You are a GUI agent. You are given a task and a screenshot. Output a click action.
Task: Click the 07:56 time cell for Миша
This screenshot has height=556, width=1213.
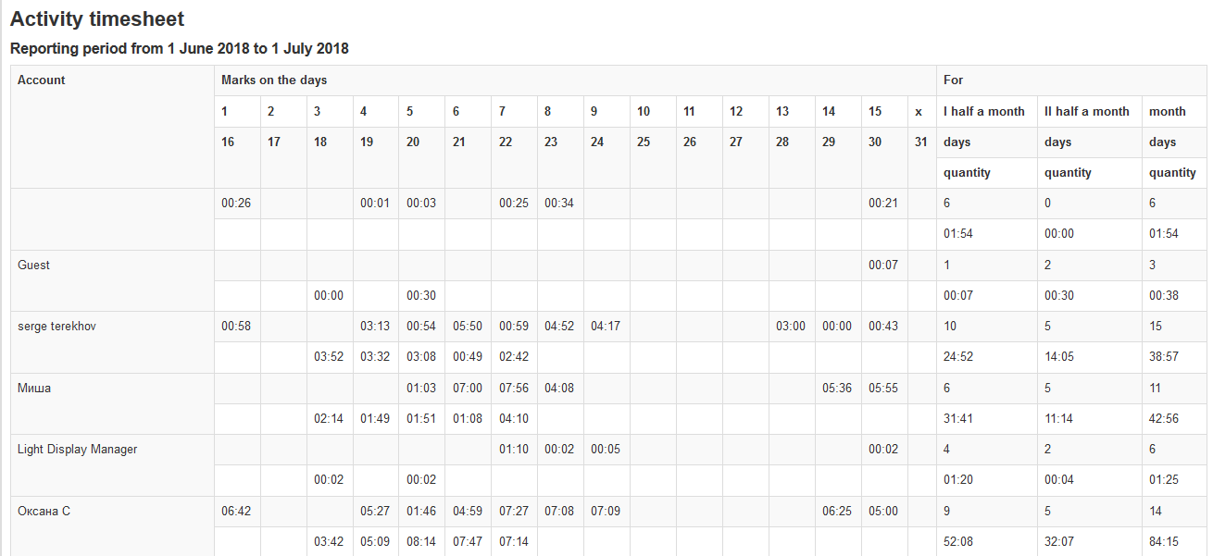(x=514, y=389)
